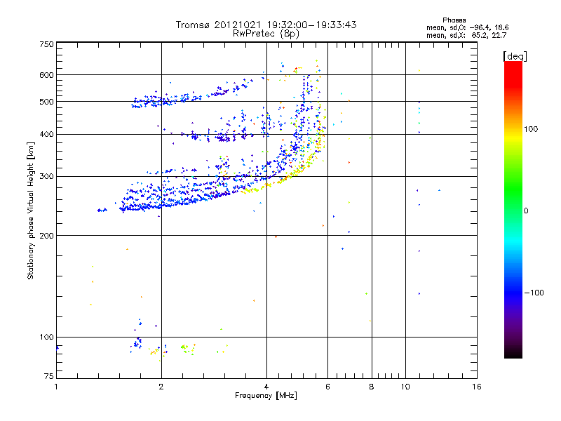The height and width of the screenshot is (421, 561).
Task: Select 'mean, sd,X: 85.2, 22.7' text
Action: pos(466,35)
